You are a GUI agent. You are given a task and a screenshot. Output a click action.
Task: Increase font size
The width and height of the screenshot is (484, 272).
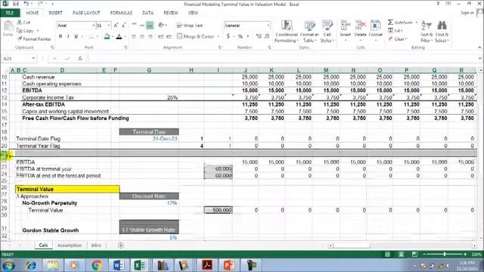116,25
